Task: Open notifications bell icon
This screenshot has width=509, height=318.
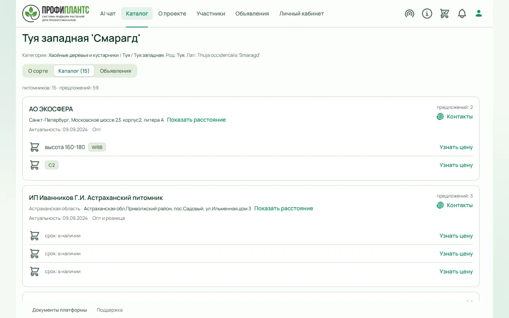Action: [x=462, y=14]
